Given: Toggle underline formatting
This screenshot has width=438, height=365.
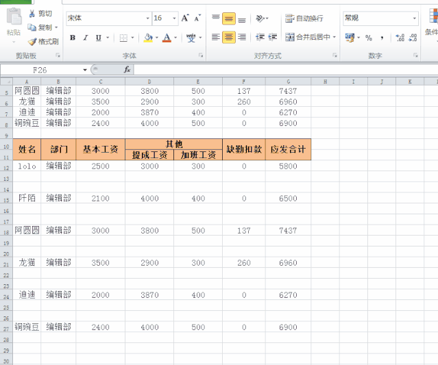Looking at the screenshot, I should (x=98, y=38).
